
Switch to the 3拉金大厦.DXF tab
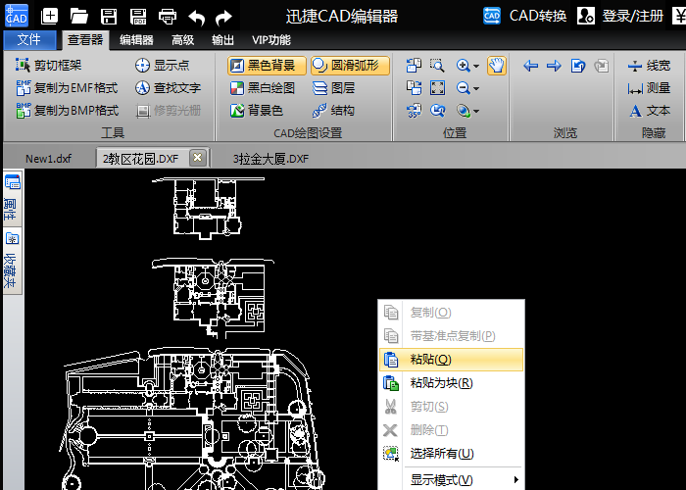click(270, 159)
